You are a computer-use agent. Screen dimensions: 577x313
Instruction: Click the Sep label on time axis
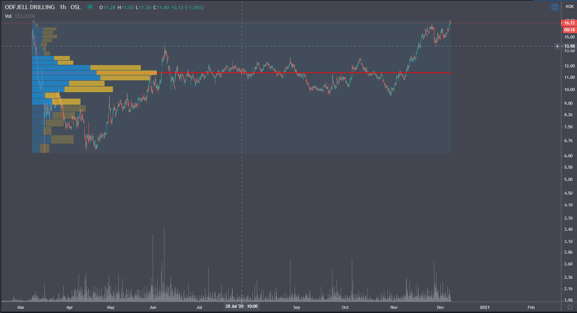click(297, 307)
